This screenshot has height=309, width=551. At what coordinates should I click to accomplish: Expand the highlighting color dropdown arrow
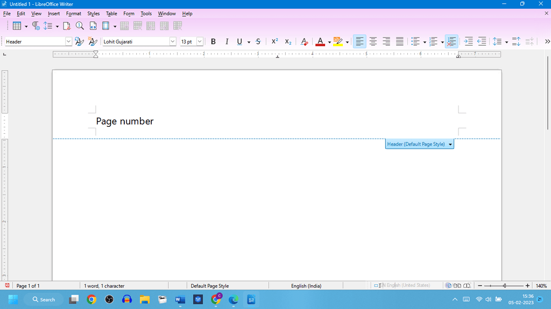point(347,42)
